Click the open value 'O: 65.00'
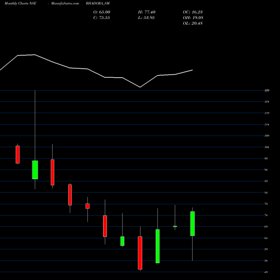 click(x=102, y=12)
